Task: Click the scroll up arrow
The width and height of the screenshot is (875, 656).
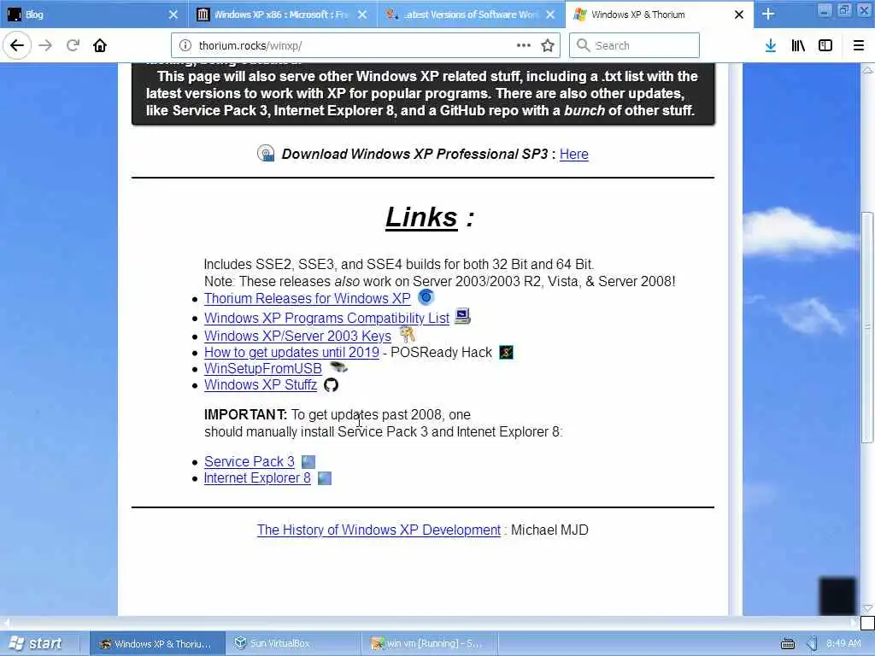Action: 867,70
